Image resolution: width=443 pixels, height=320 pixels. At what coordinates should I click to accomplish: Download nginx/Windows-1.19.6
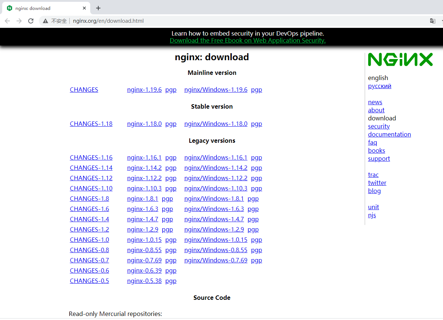[216, 90]
